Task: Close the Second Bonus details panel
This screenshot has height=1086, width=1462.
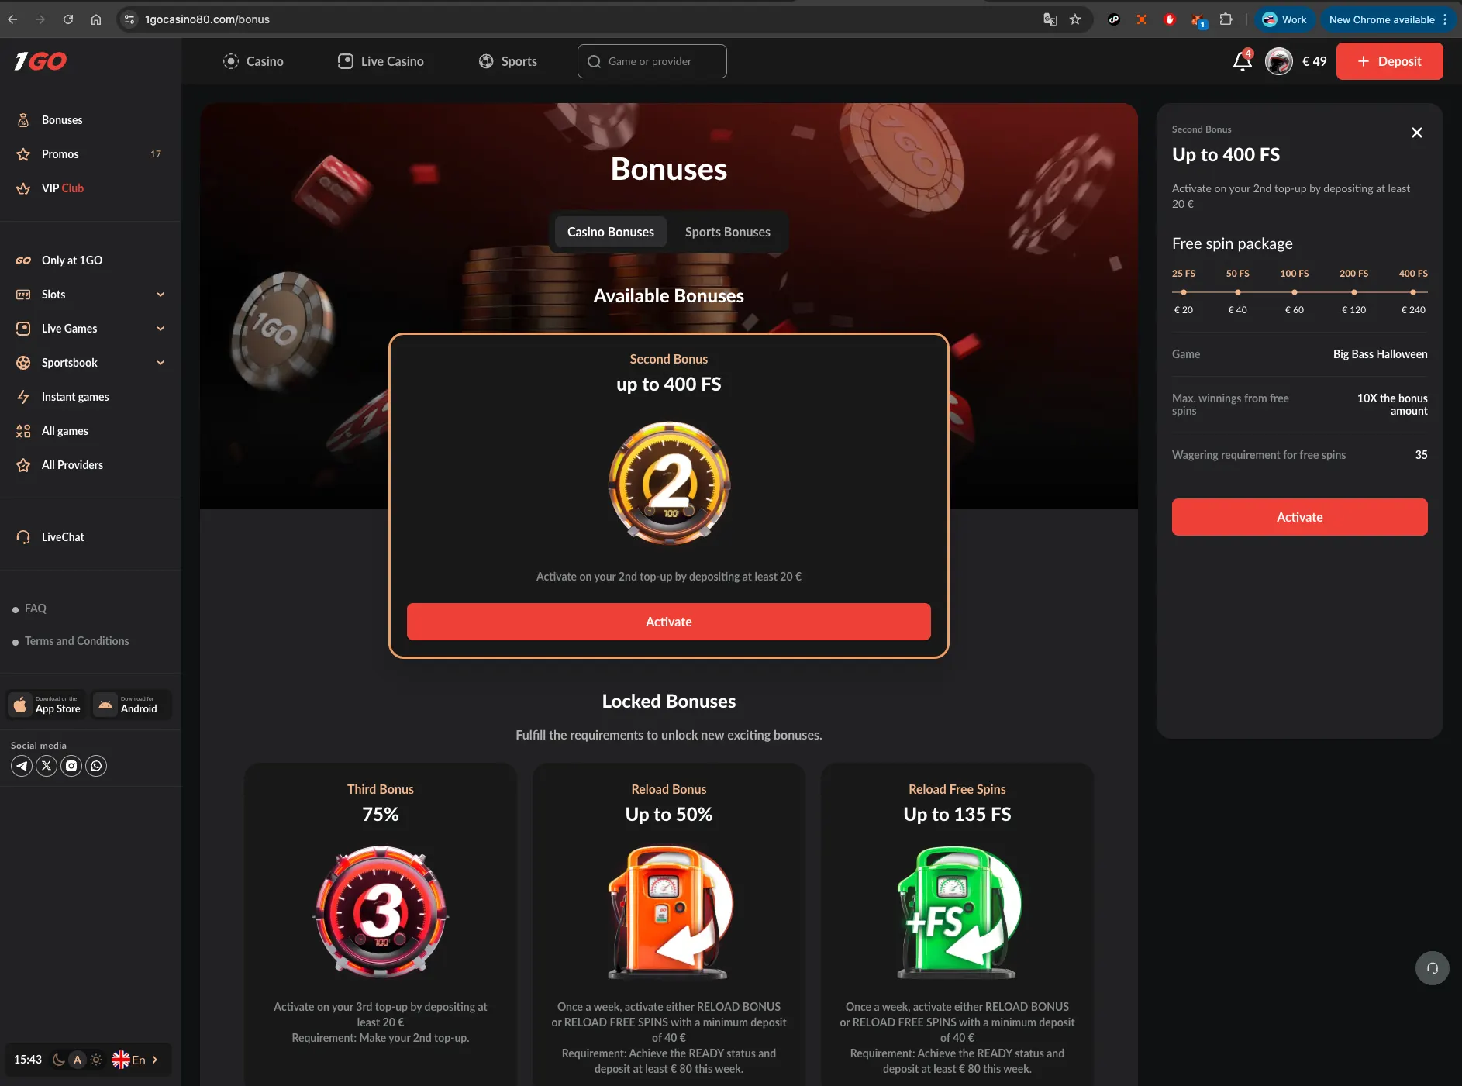Action: click(x=1416, y=133)
